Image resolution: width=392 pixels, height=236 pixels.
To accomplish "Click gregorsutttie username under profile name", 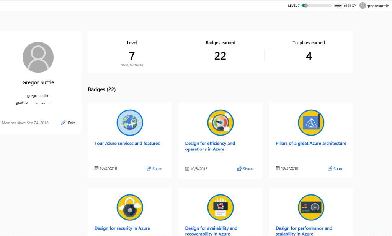I will pos(38,95).
